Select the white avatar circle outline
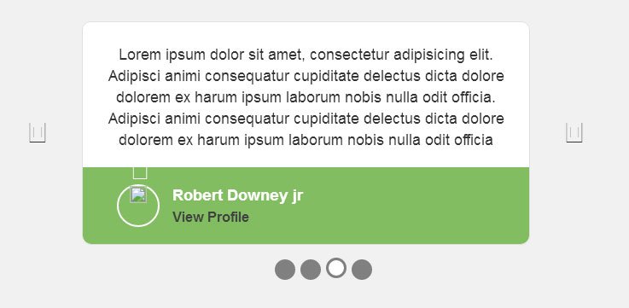 (x=138, y=206)
